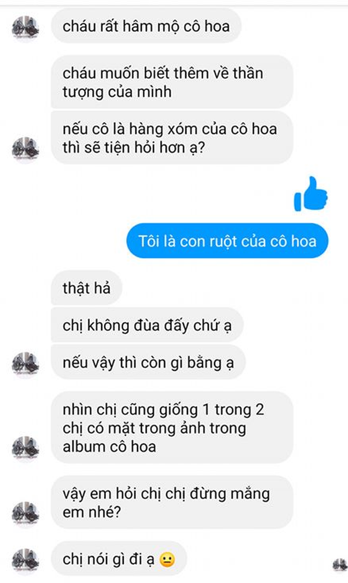Select bubble 'nếu vậy thì còn gì bằng ạ'

pos(148,362)
